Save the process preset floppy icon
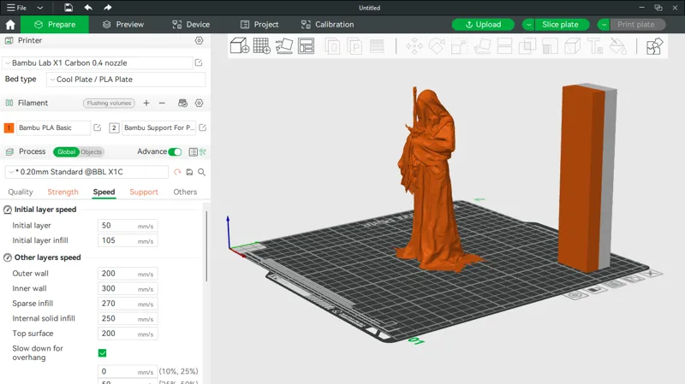 (189, 172)
